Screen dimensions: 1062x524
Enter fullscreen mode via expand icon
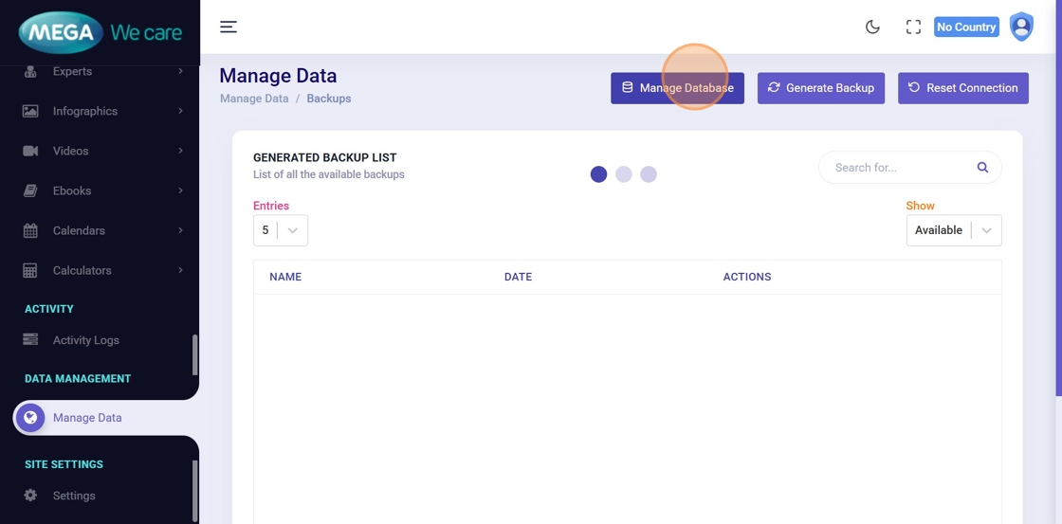[x=913, y=27]
